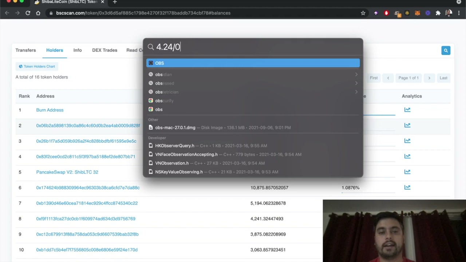Open address 0xf9f1113fca27dc0cb1f609974ad634d3d9756769
Image resolution: width=466 pixels, height=262 pixels.
click(x=86, y=219)
